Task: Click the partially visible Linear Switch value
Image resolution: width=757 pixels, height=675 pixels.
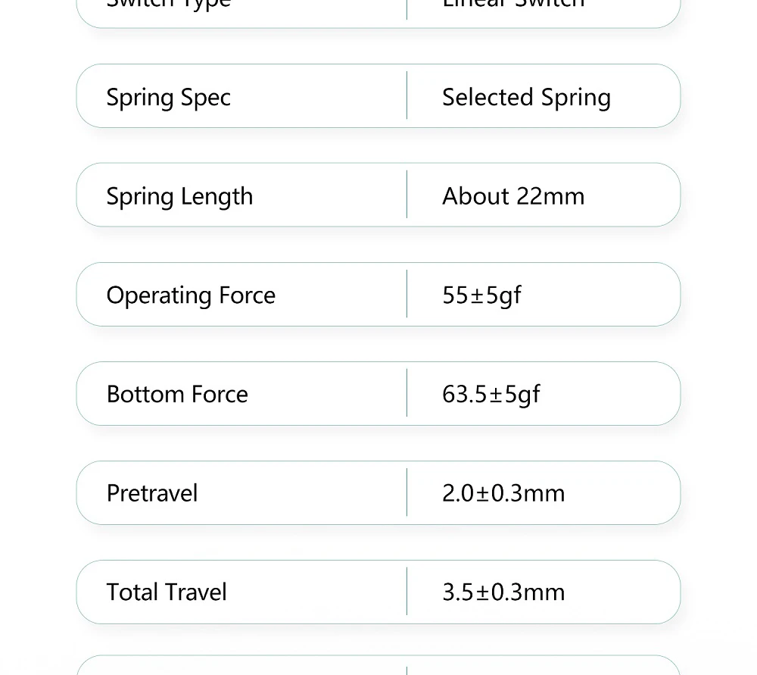Action: point(513,4)
